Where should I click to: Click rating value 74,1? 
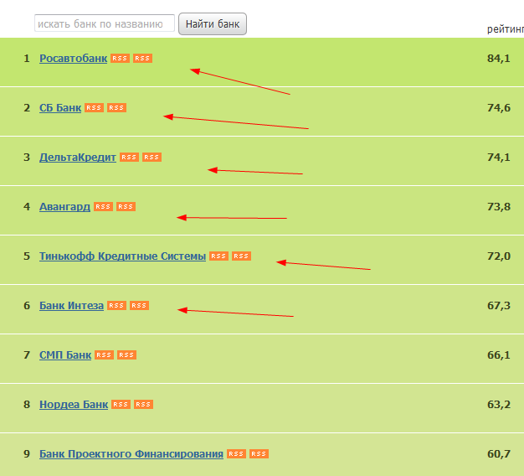click(x=499, y=158)
